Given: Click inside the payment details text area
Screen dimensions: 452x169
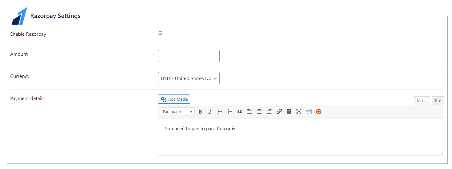Looking at the screenshot, I should 301,134.
